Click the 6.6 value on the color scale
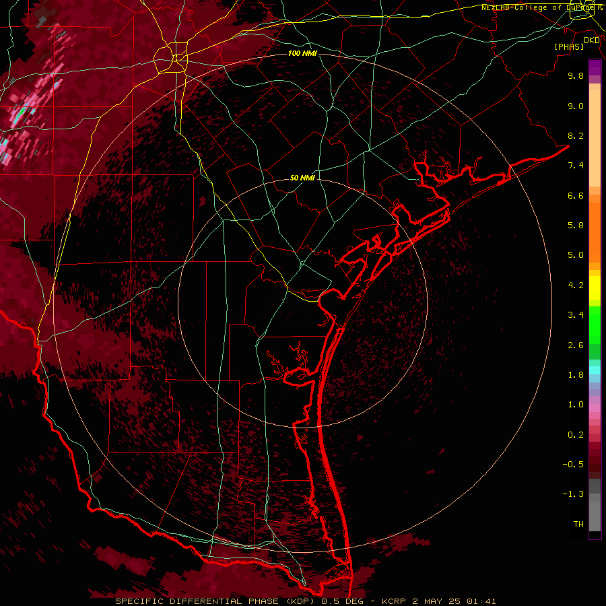The width and height of the screenshot is (606, 606). pos(576,195)
